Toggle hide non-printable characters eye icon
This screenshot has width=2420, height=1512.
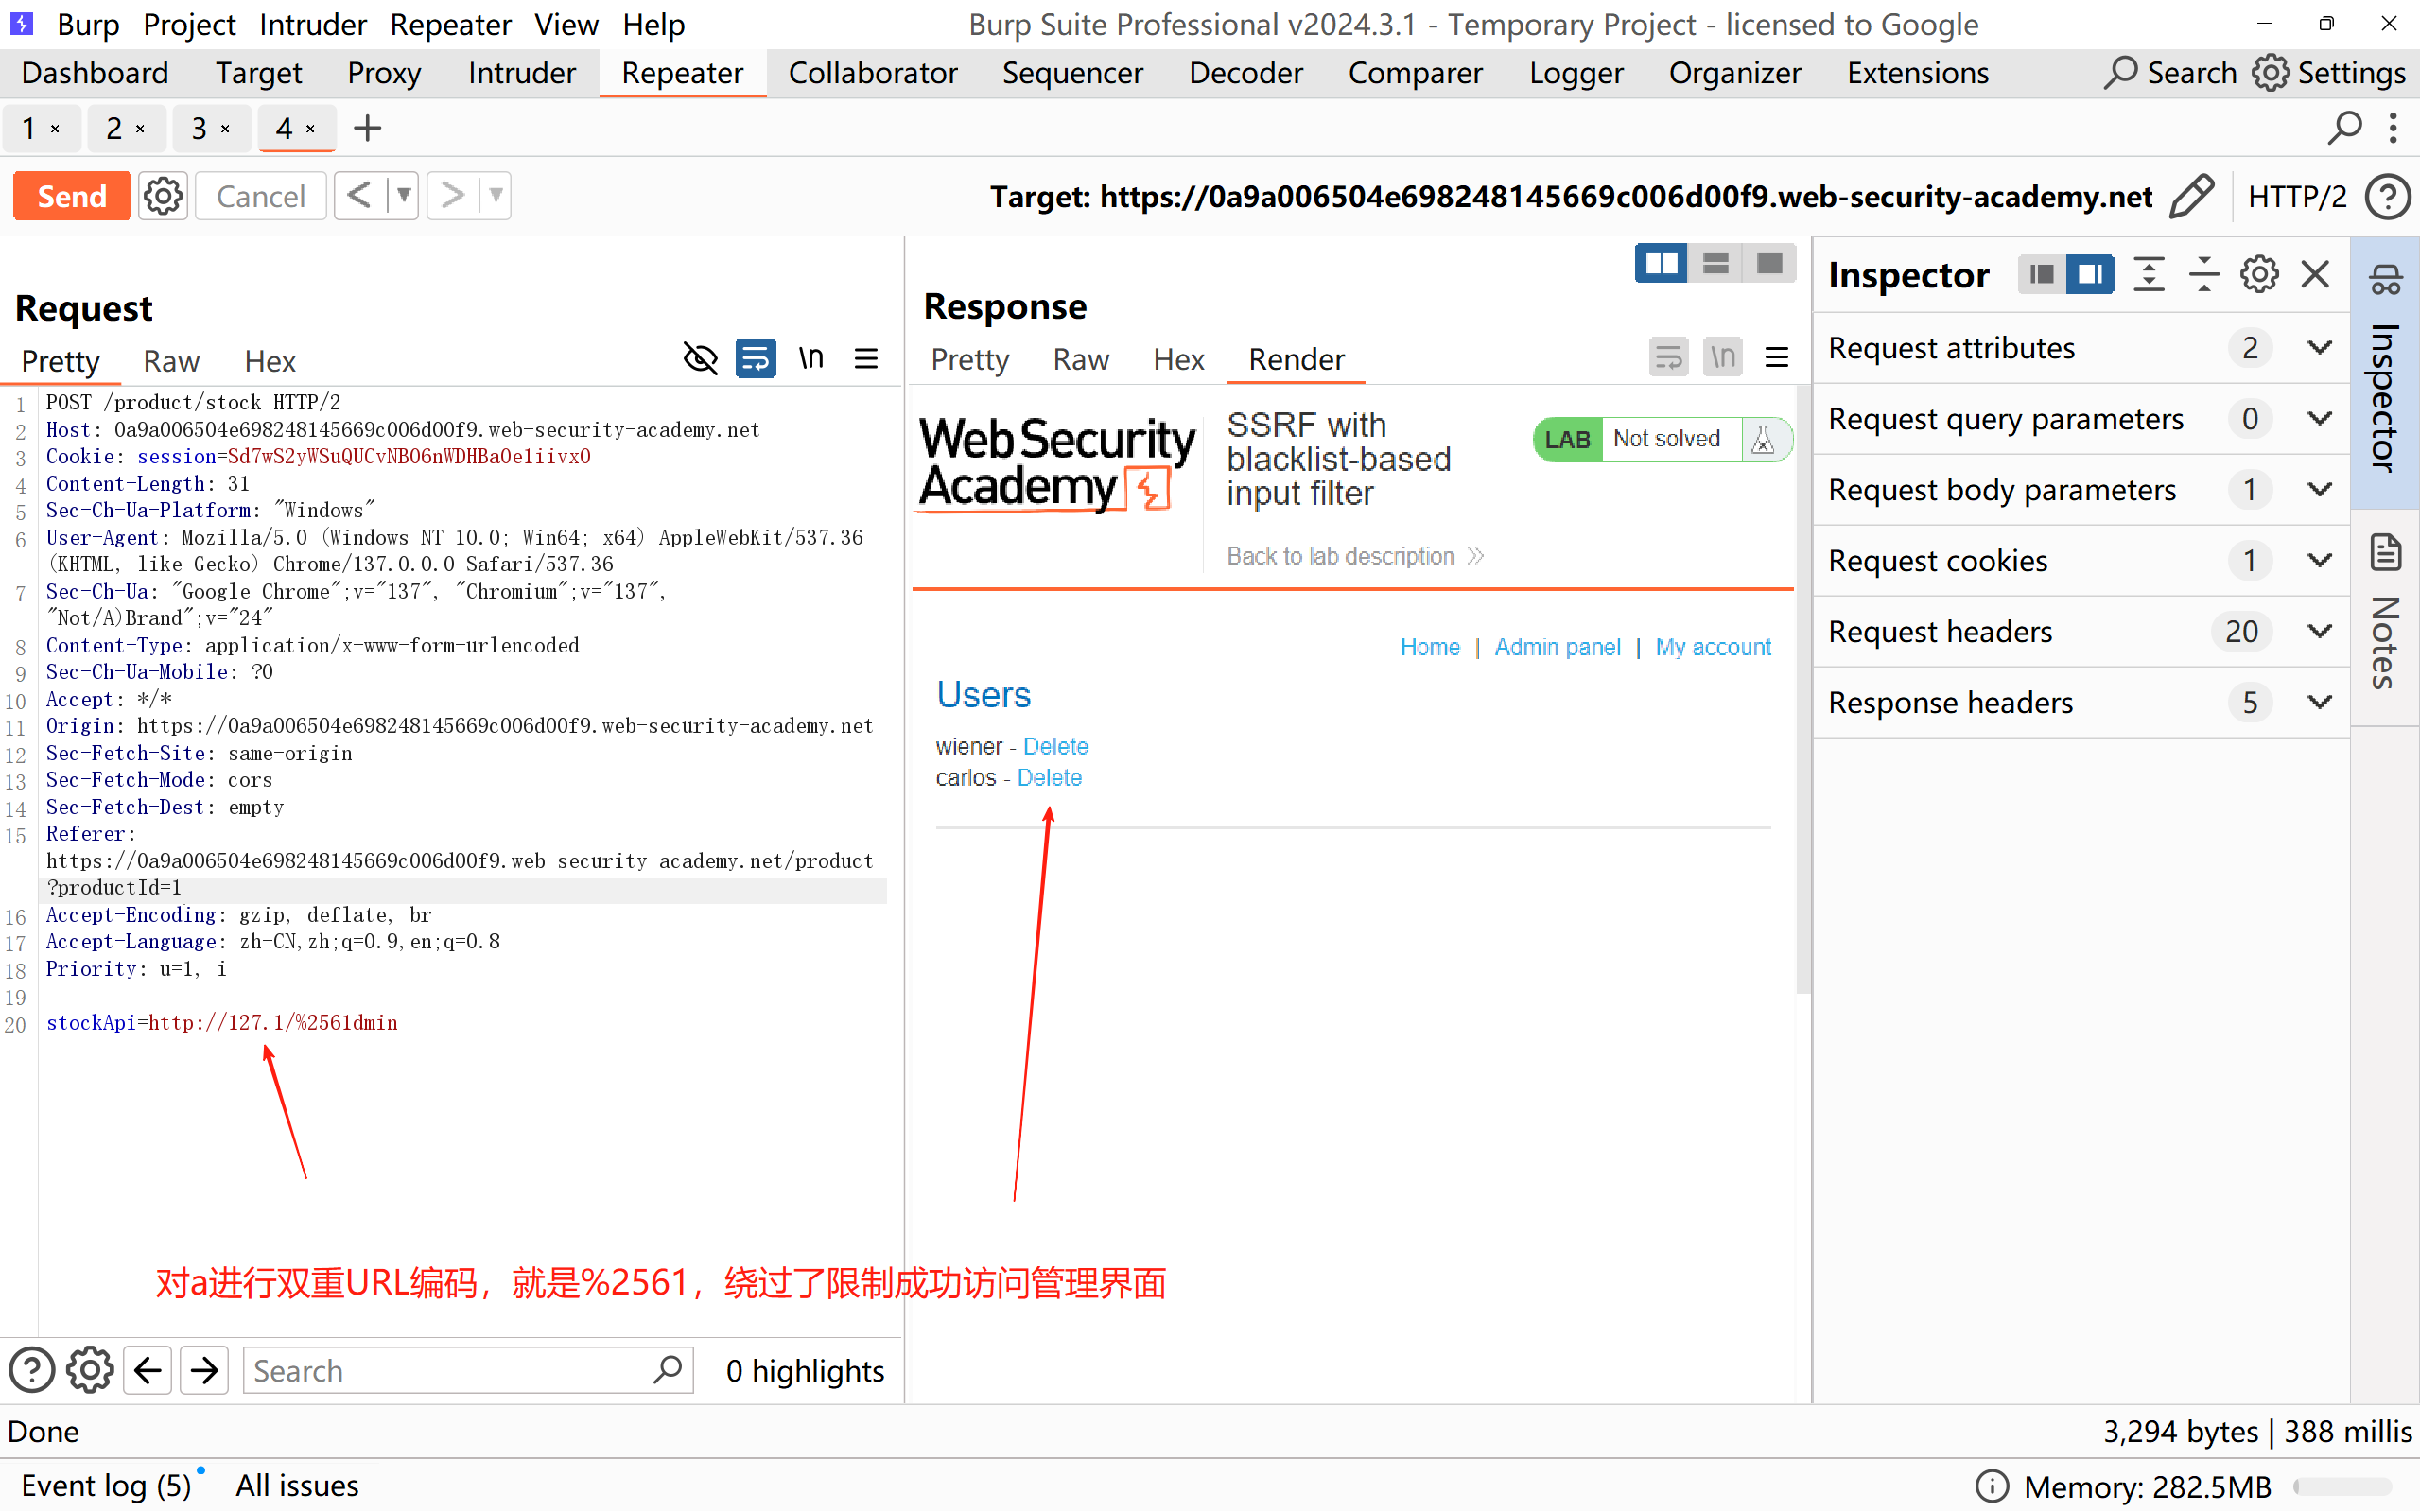pyautogui.click(x=700, y=359)
